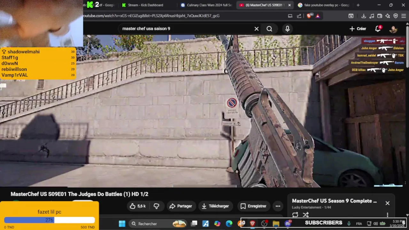Open network settings tray icon

click(369, 224)
